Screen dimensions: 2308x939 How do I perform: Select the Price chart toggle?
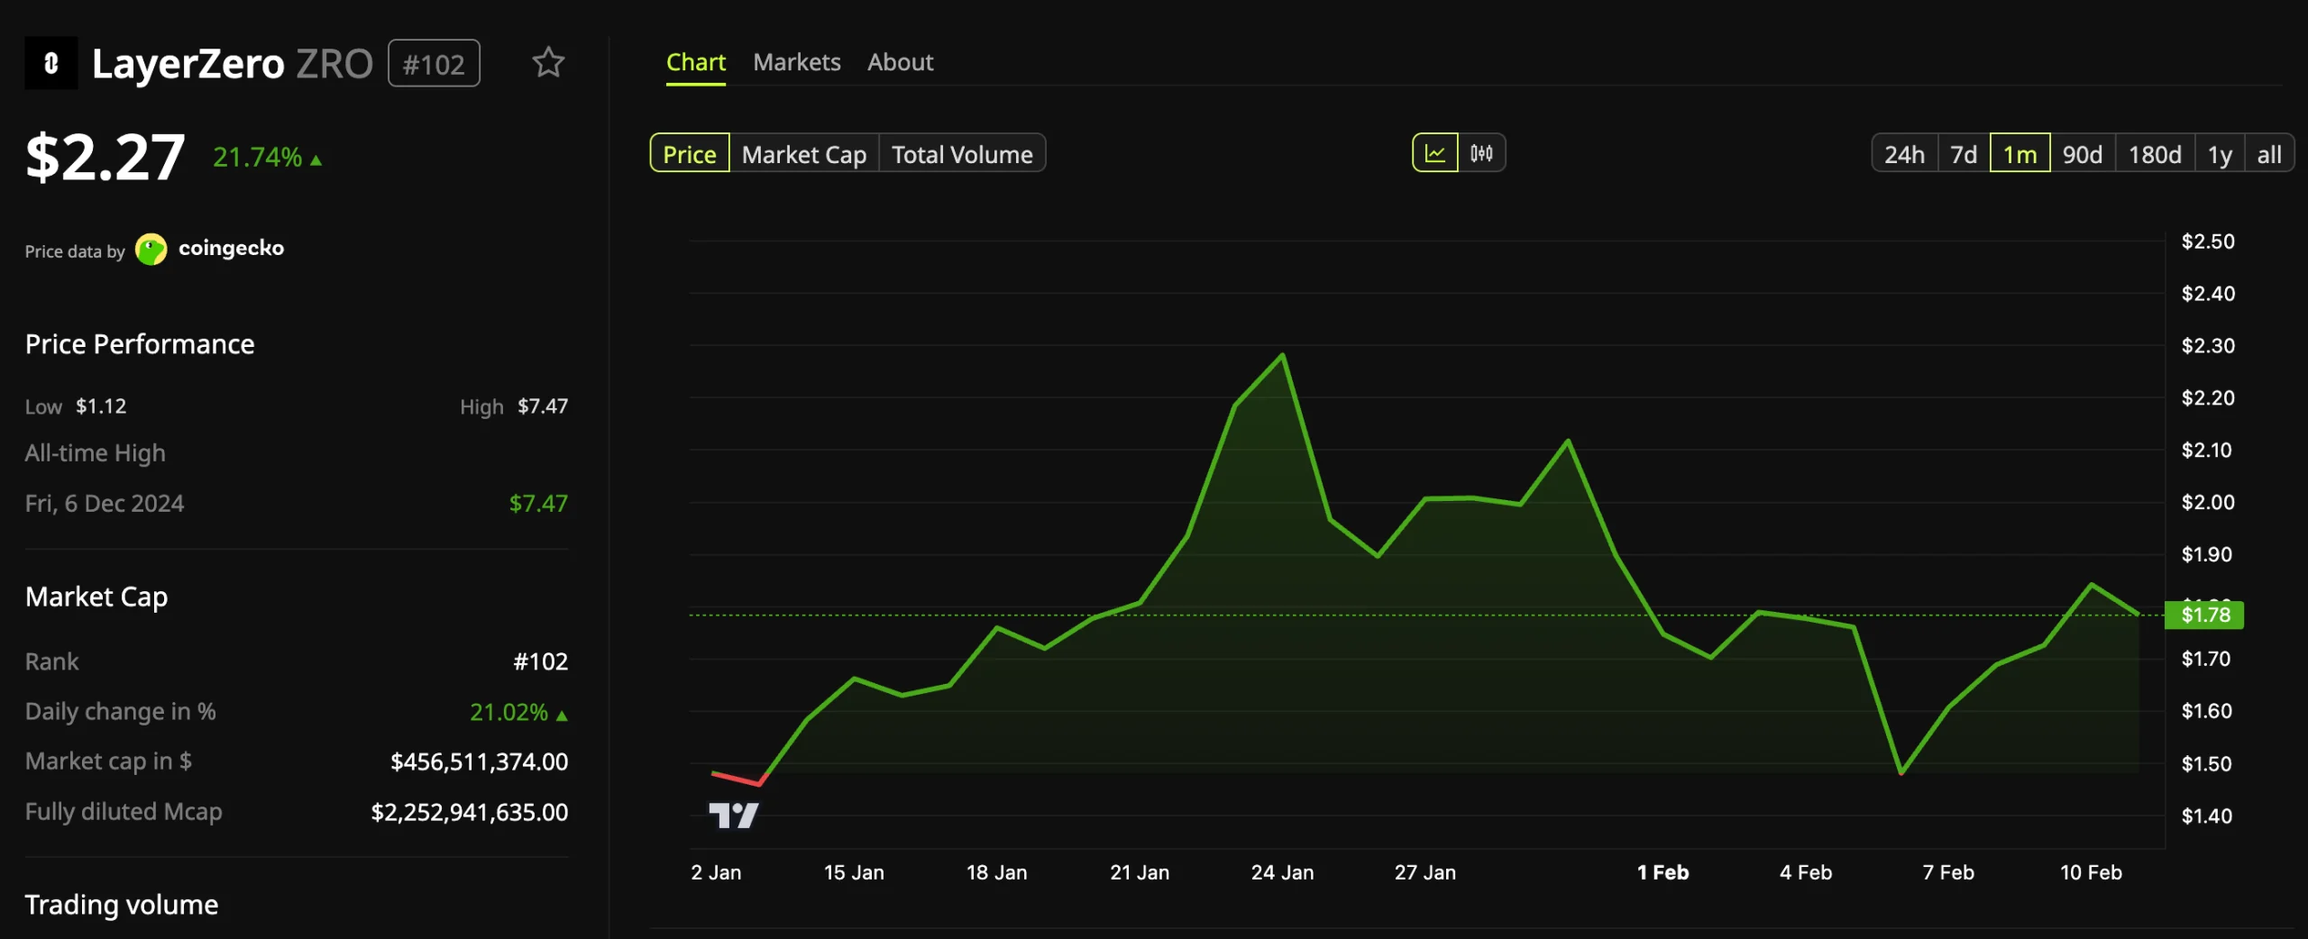689,153
